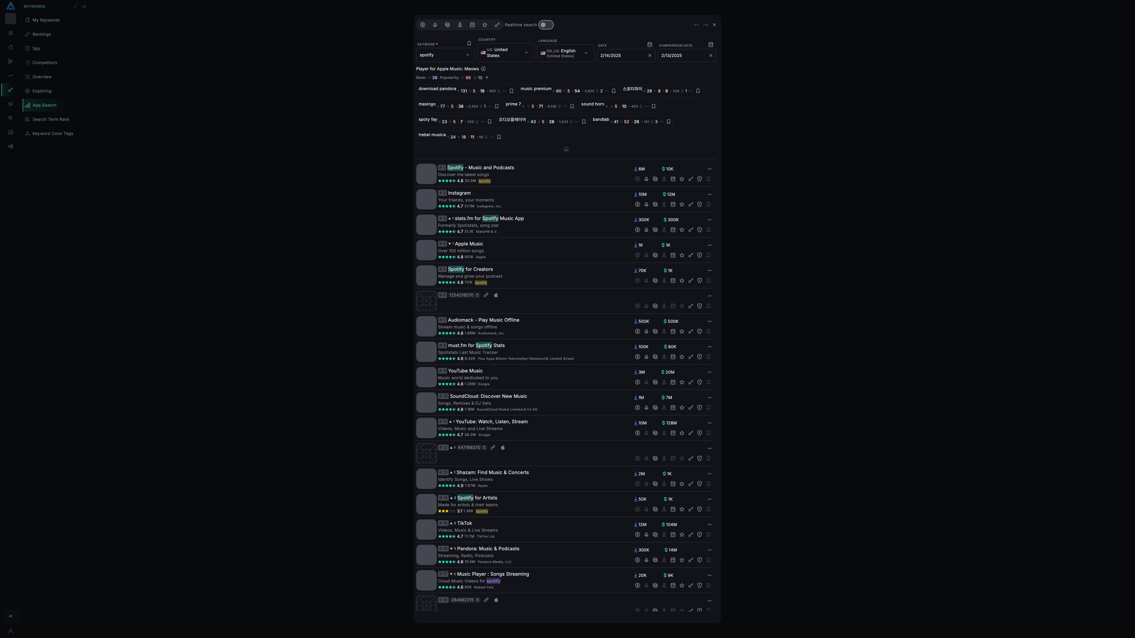Toggle the bookmark on the bandlab keyword
The height and width of the screenshot is (638, 1135).
click(668, 122)
